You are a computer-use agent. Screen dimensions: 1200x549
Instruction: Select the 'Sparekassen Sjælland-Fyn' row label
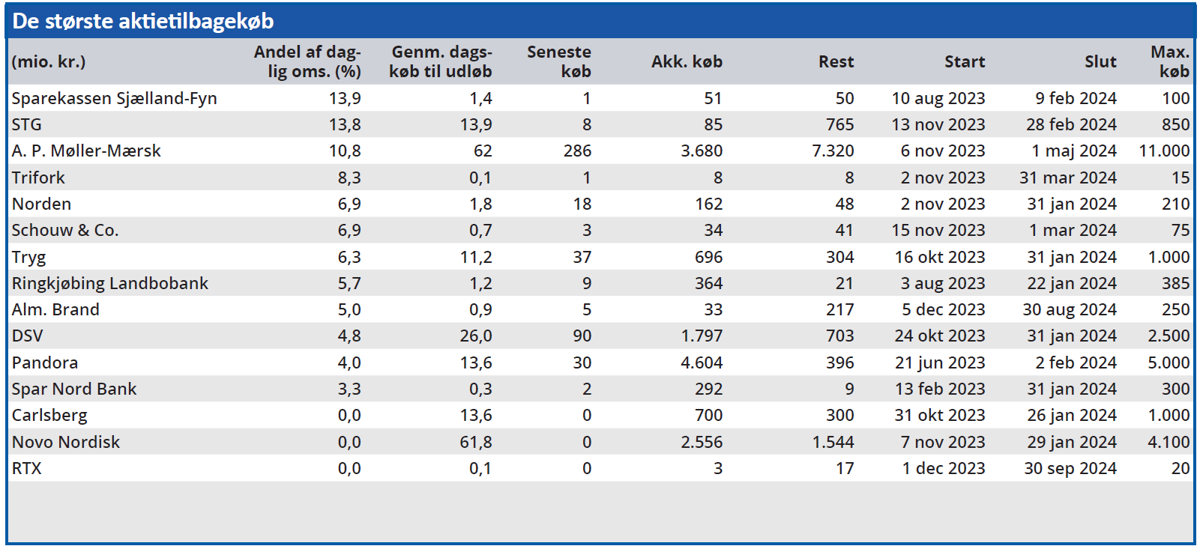pos(114,98)
